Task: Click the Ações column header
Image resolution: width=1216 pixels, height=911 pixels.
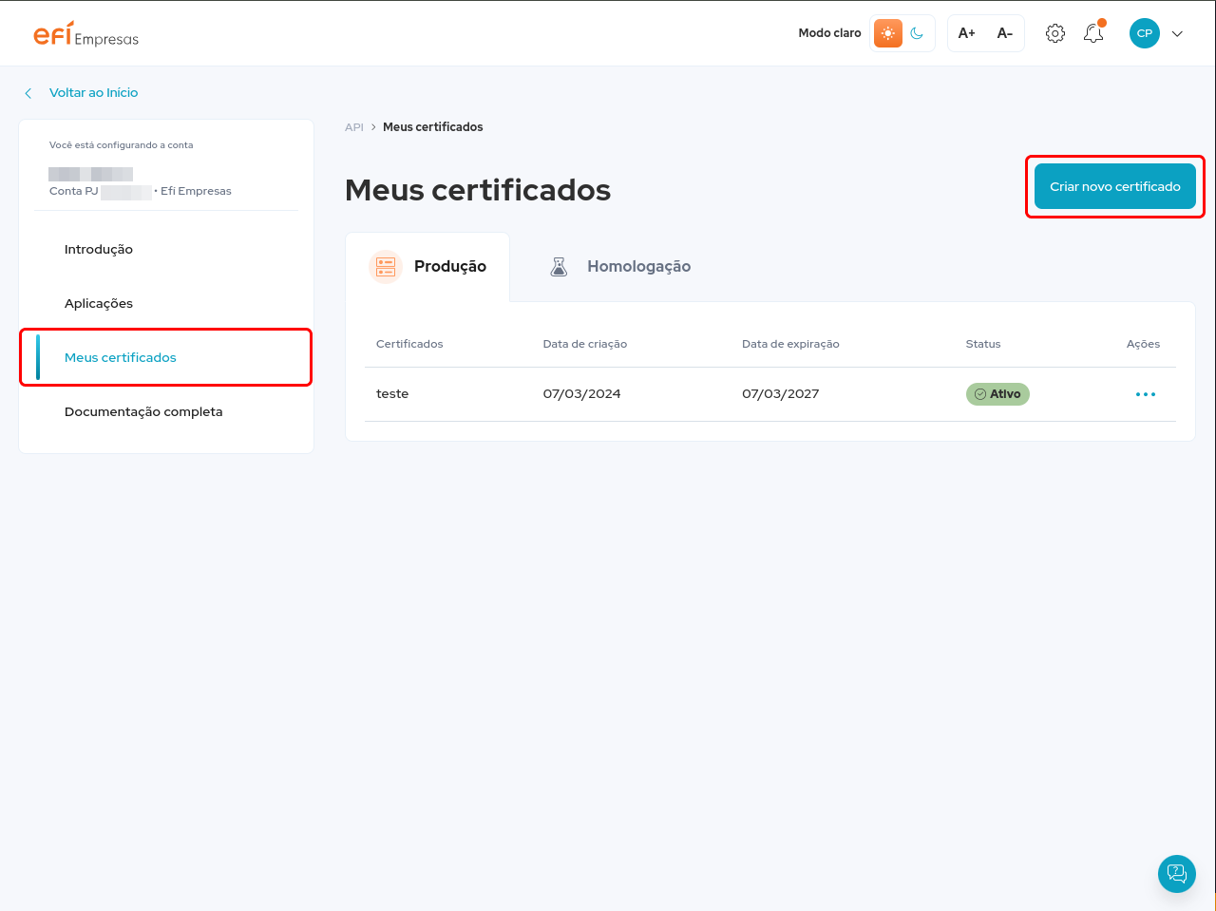Action: pyautogui.click(x=1143, y=344)
